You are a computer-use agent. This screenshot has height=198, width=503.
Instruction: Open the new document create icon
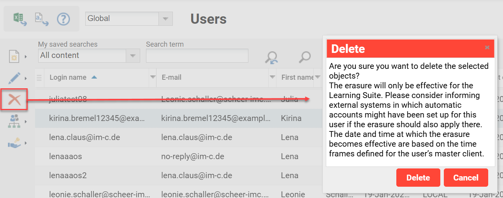point(14,57)
